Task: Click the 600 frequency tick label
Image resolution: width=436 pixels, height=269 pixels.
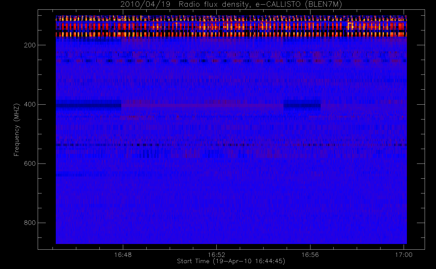Action: 30,164
